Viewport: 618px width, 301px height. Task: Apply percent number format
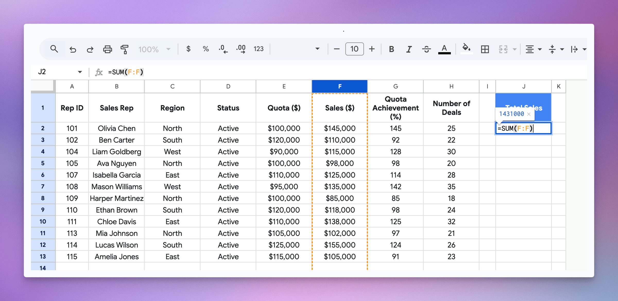tap(205, 49)
